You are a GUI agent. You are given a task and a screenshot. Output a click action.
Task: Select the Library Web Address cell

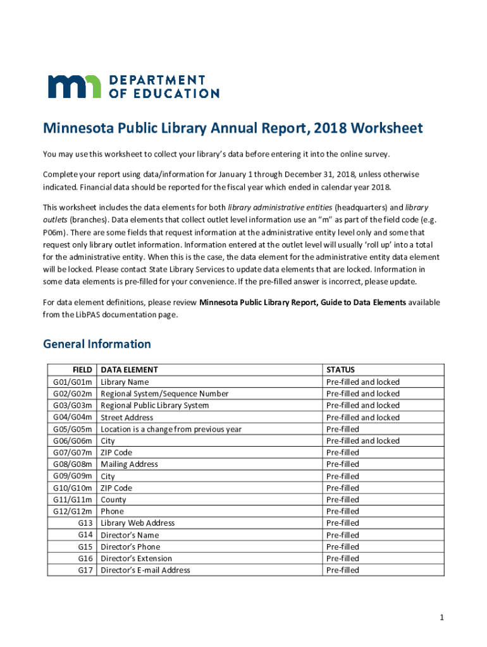138,523
